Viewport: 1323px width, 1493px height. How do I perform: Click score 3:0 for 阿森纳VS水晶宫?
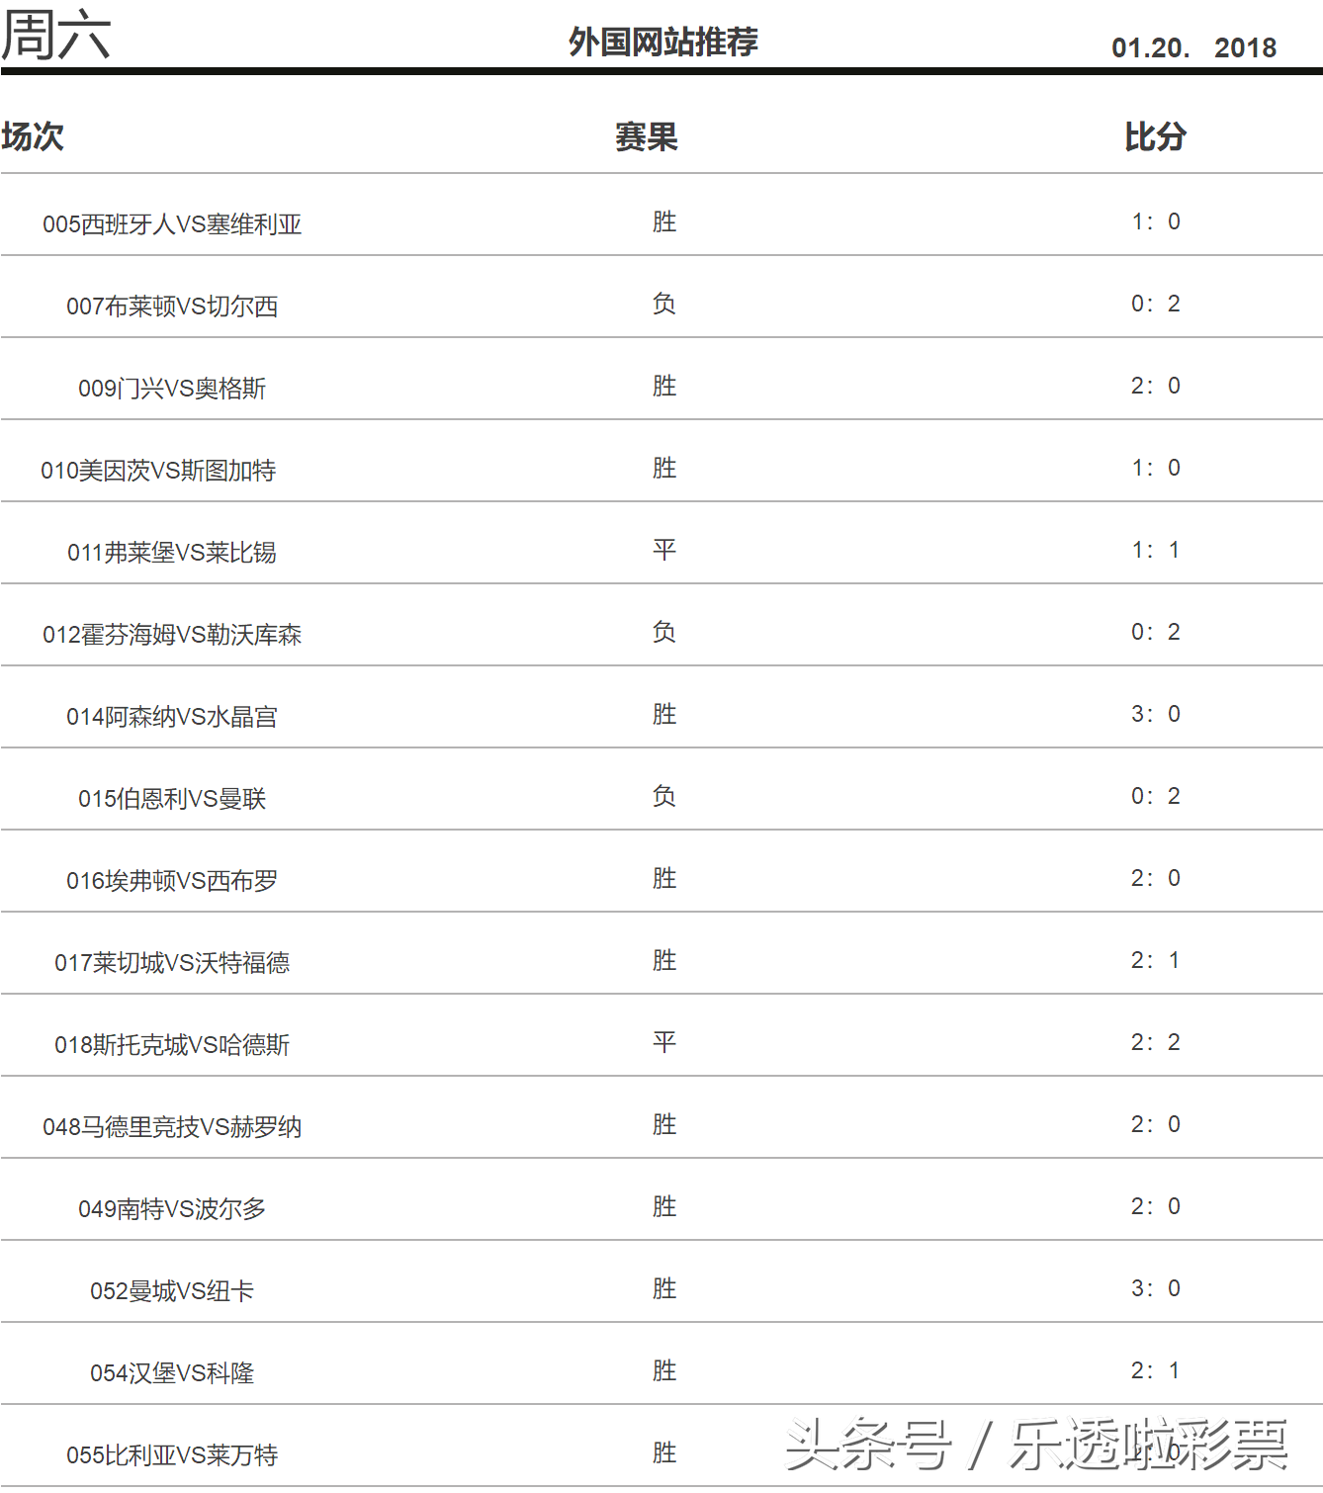tap(1156, 714)
